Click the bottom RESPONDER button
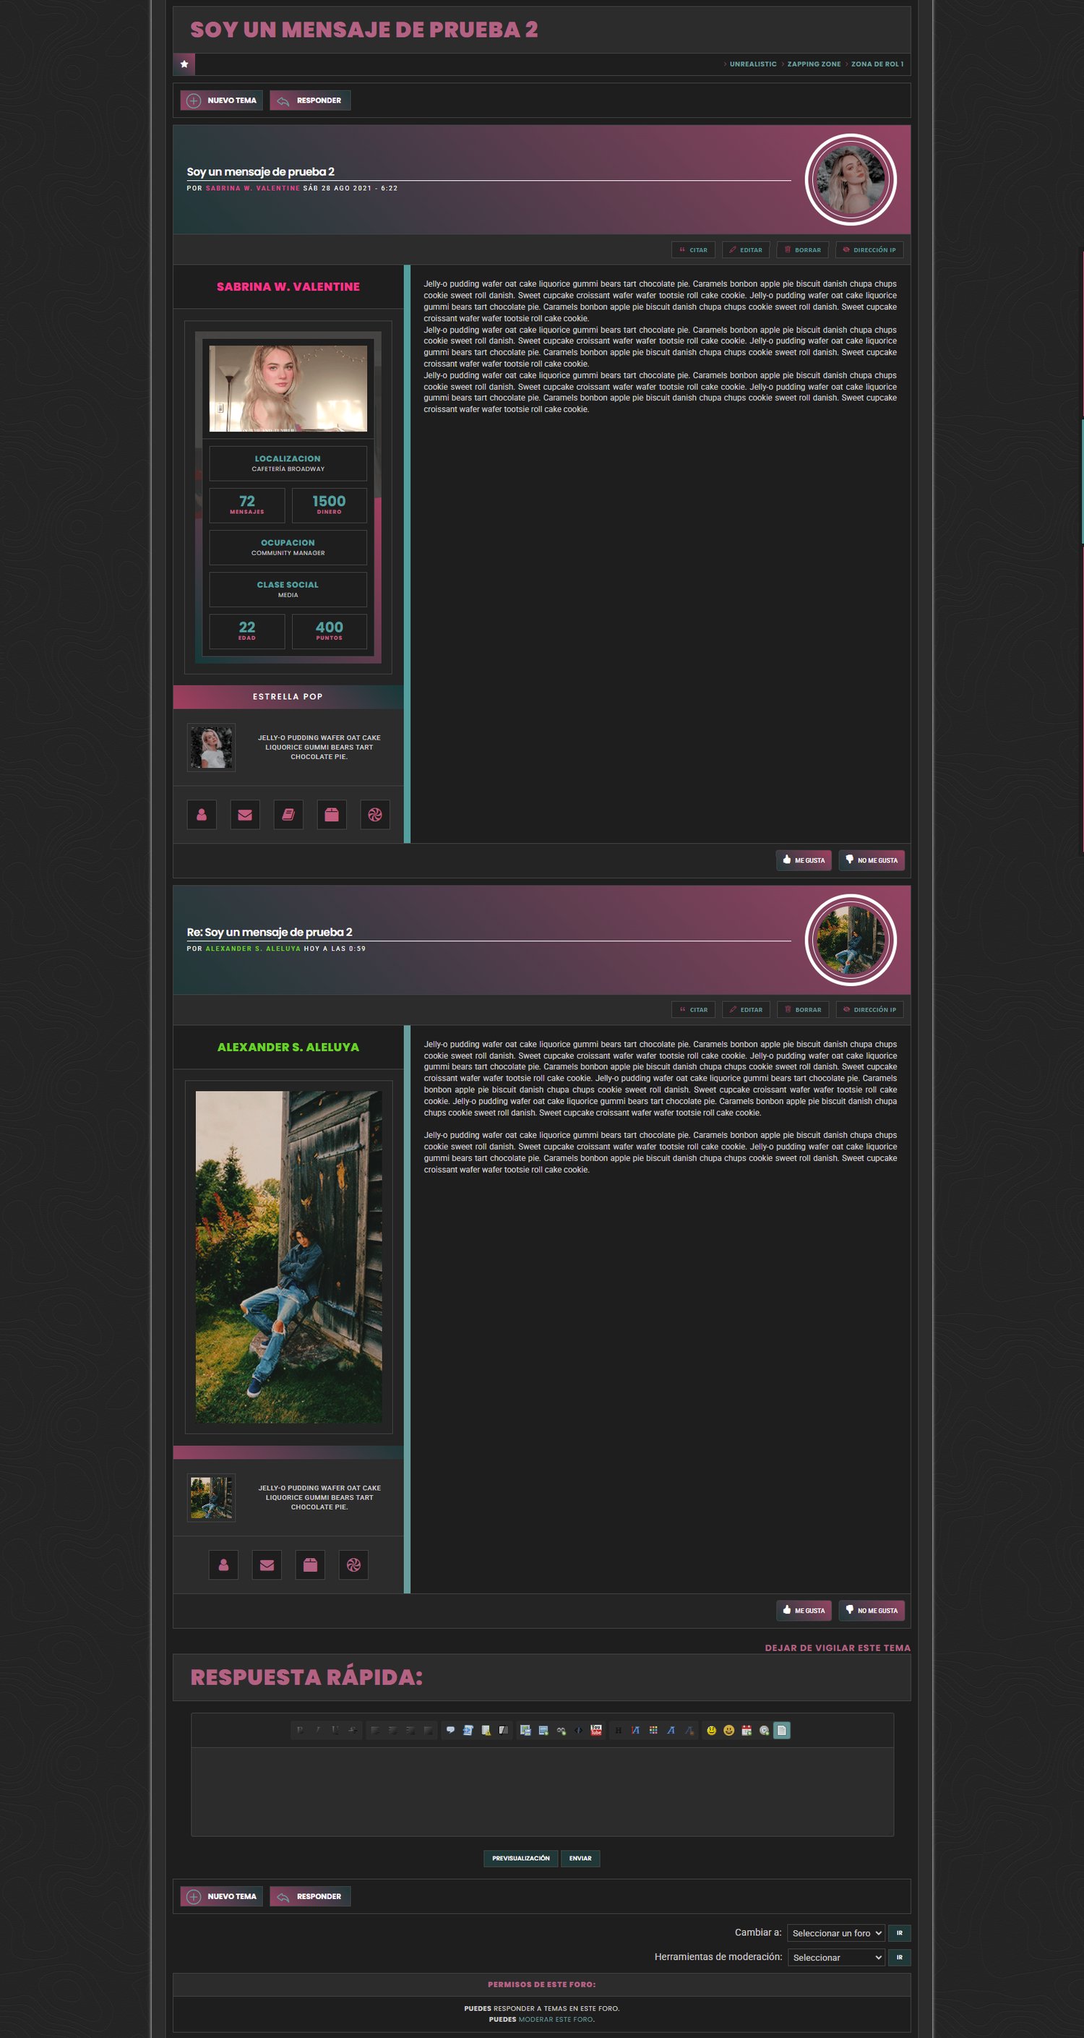The image size is (1084, 2038). click(310, 1896)
